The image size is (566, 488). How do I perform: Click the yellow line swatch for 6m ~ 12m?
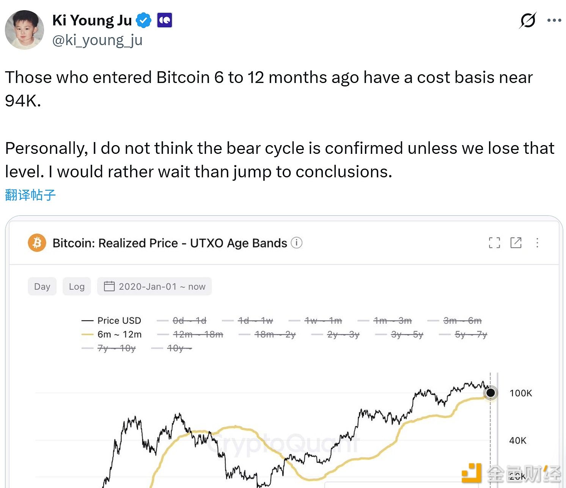coord(87,334)
